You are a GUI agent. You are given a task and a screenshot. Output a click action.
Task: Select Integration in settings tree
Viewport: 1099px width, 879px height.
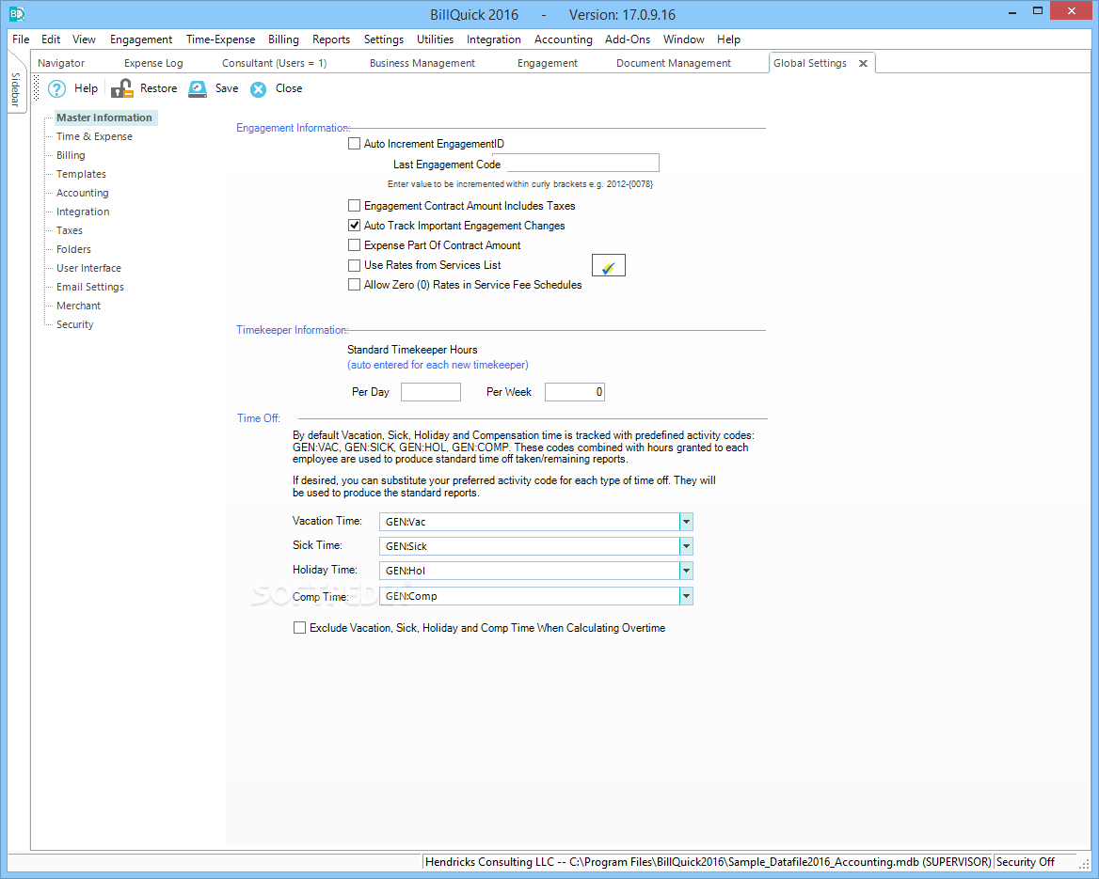[x=83, y=212]
